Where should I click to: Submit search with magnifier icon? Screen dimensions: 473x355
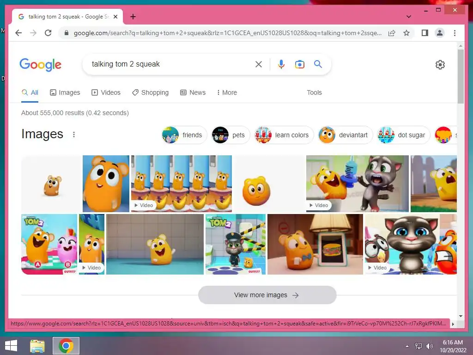point(318,64)
